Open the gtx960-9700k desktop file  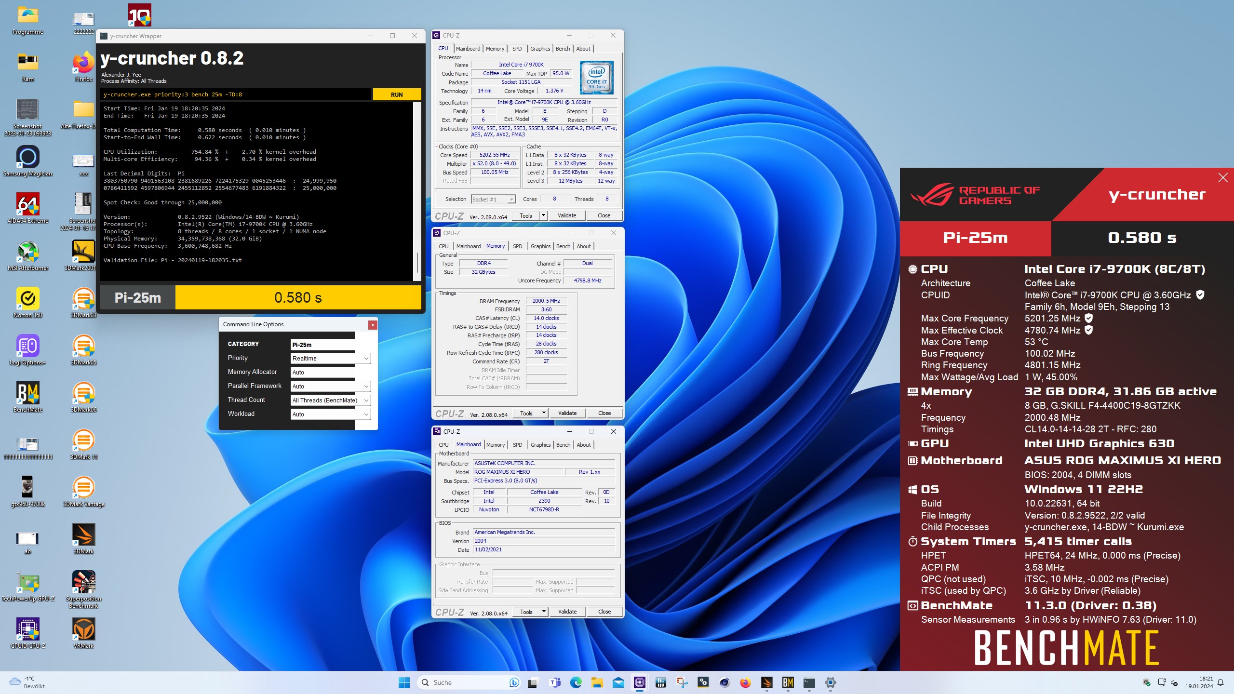coord(28,492)
